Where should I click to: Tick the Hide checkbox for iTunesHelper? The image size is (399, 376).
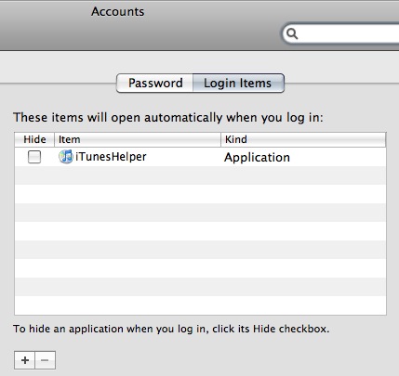[34, 157]
